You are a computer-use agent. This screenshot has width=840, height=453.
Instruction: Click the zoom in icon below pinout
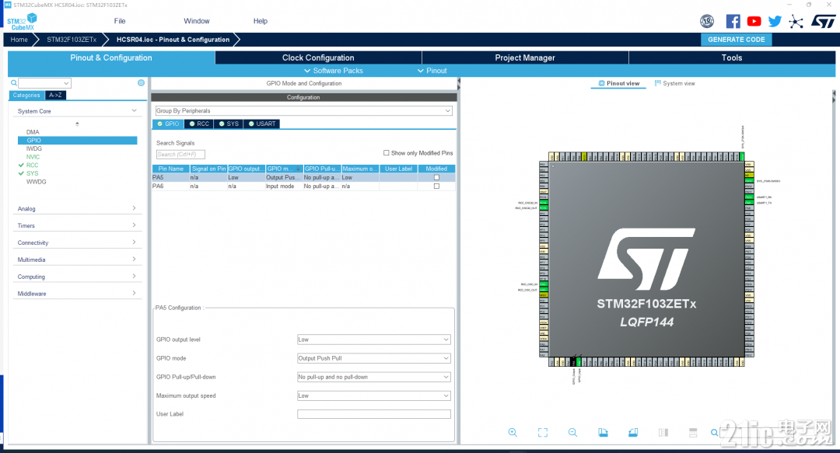pyautogui.click(x=513, y=433)
